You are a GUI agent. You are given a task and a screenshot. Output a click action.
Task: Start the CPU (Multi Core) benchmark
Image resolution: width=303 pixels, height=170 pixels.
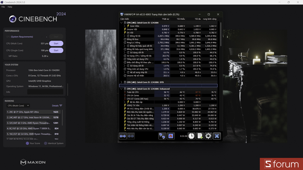56,44
